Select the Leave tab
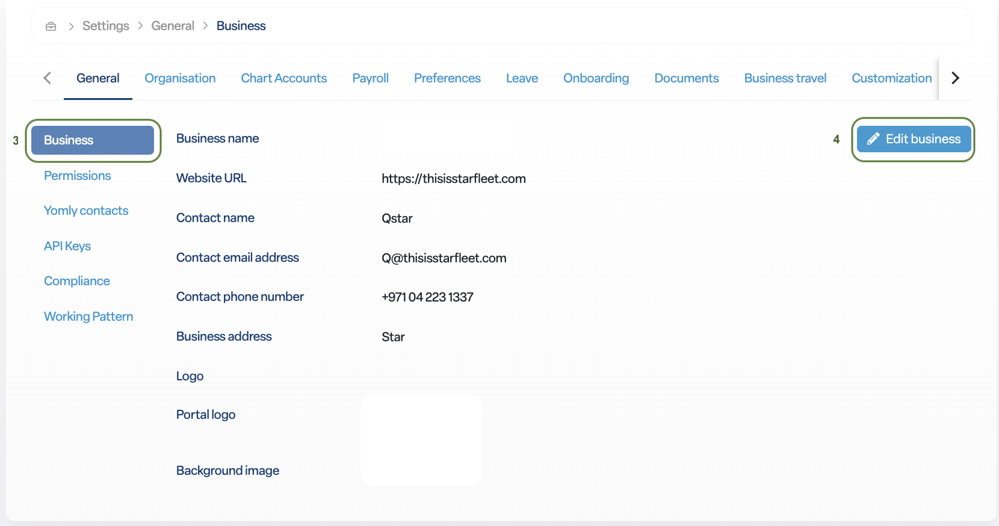 click(522, 78)
